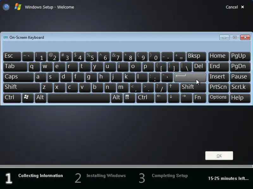The height and width of the screenshot is (189, 253).
Task: Click the apostrophe quote key
Action: tap(167, 77)
